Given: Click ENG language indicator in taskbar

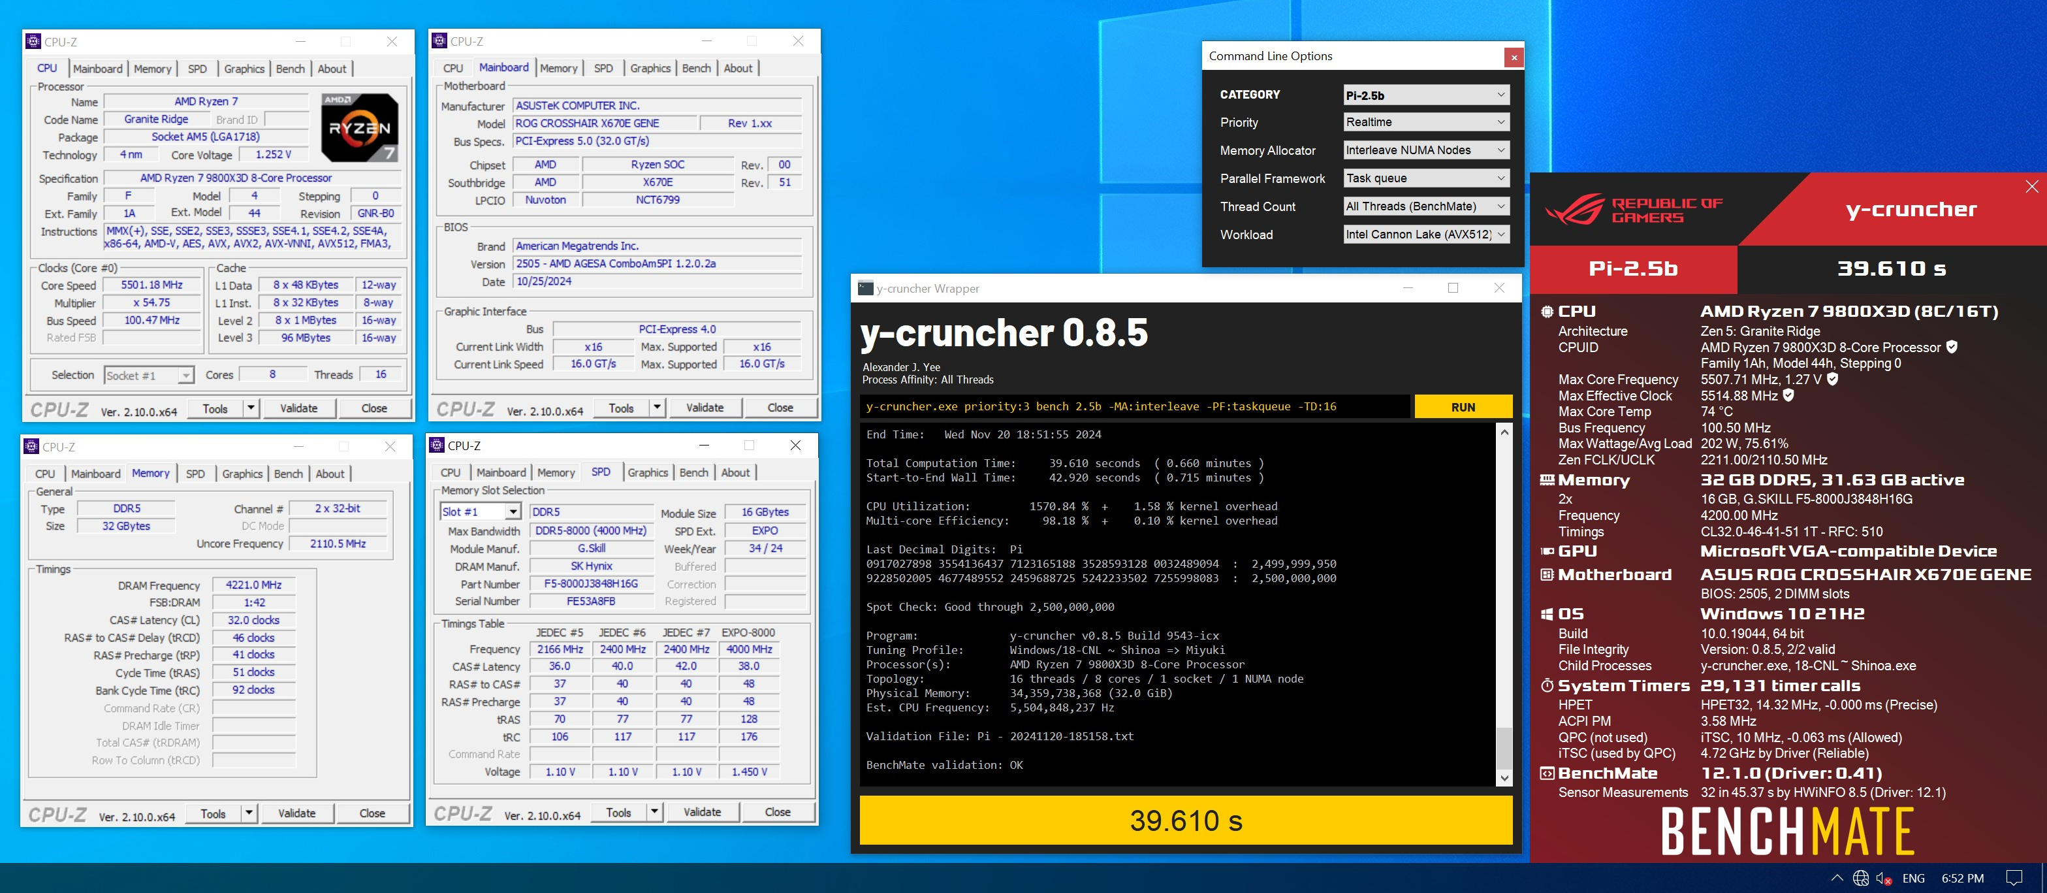Looking at the screenshot, I should click(1912, 878).
